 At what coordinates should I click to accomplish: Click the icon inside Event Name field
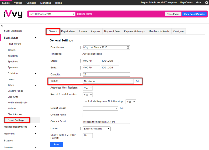[x=128, y=47]
